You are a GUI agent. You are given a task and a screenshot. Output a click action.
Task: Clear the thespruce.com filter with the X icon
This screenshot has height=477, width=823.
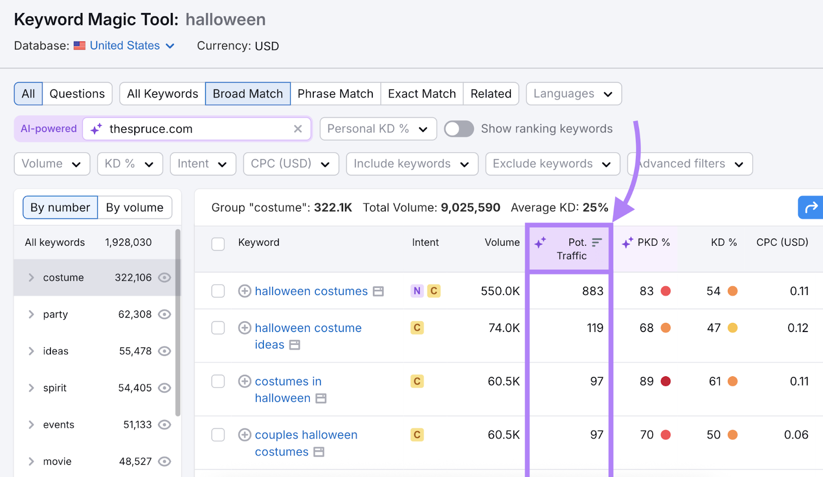pos(298,129)
